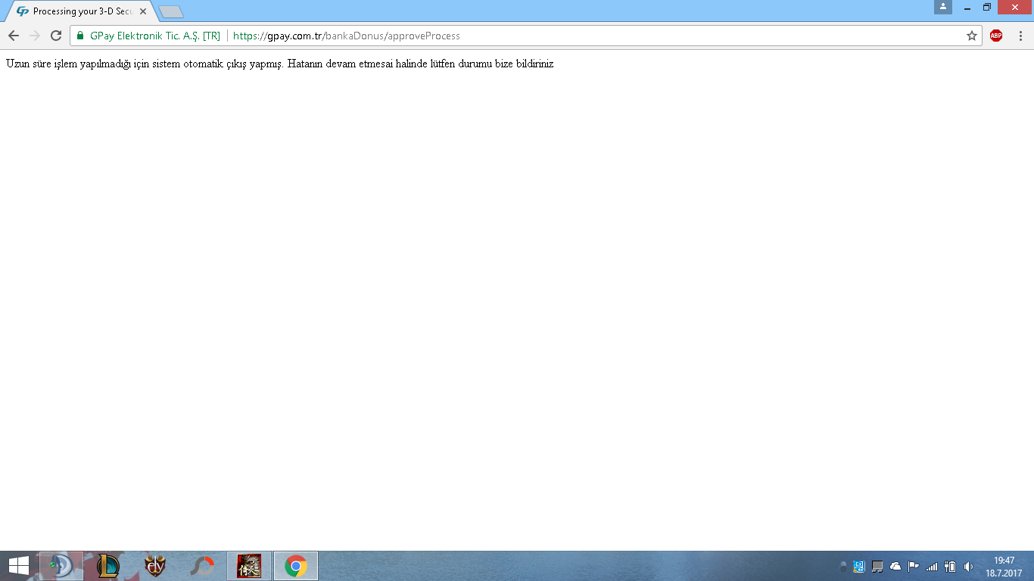Close the 'Processing your 3-D Secure' tab
Viewport: 1034px width, 581px height.
pos(142,11)
